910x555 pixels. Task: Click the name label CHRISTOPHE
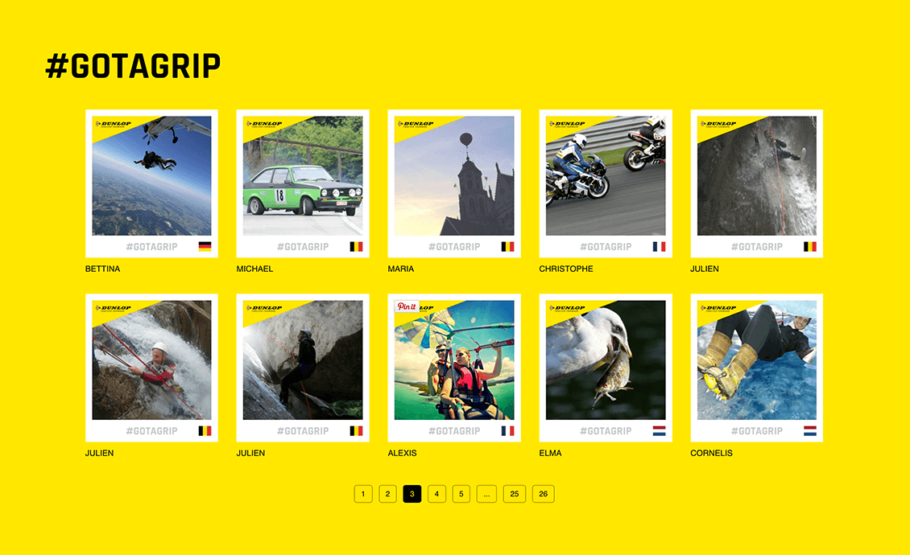pos(566,269)
